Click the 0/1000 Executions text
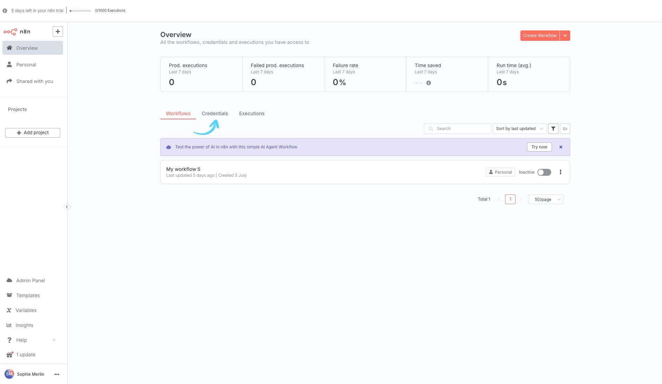The width and height of the screenshot is (662, 384). click(x=110, y=11)
